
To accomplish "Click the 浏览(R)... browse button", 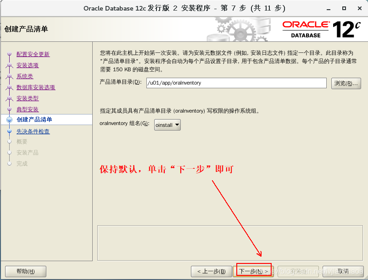I will click(346, 83).
